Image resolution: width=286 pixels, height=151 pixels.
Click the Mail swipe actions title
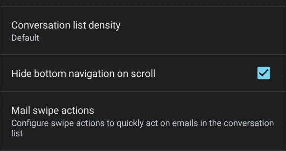coord(53,110)
